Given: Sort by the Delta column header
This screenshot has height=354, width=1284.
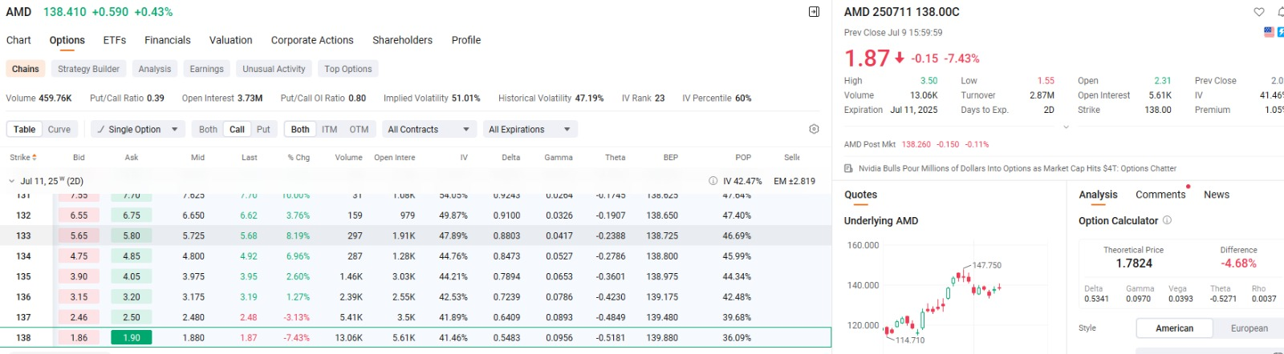Looking at the screenshot, I should [510, 158].
